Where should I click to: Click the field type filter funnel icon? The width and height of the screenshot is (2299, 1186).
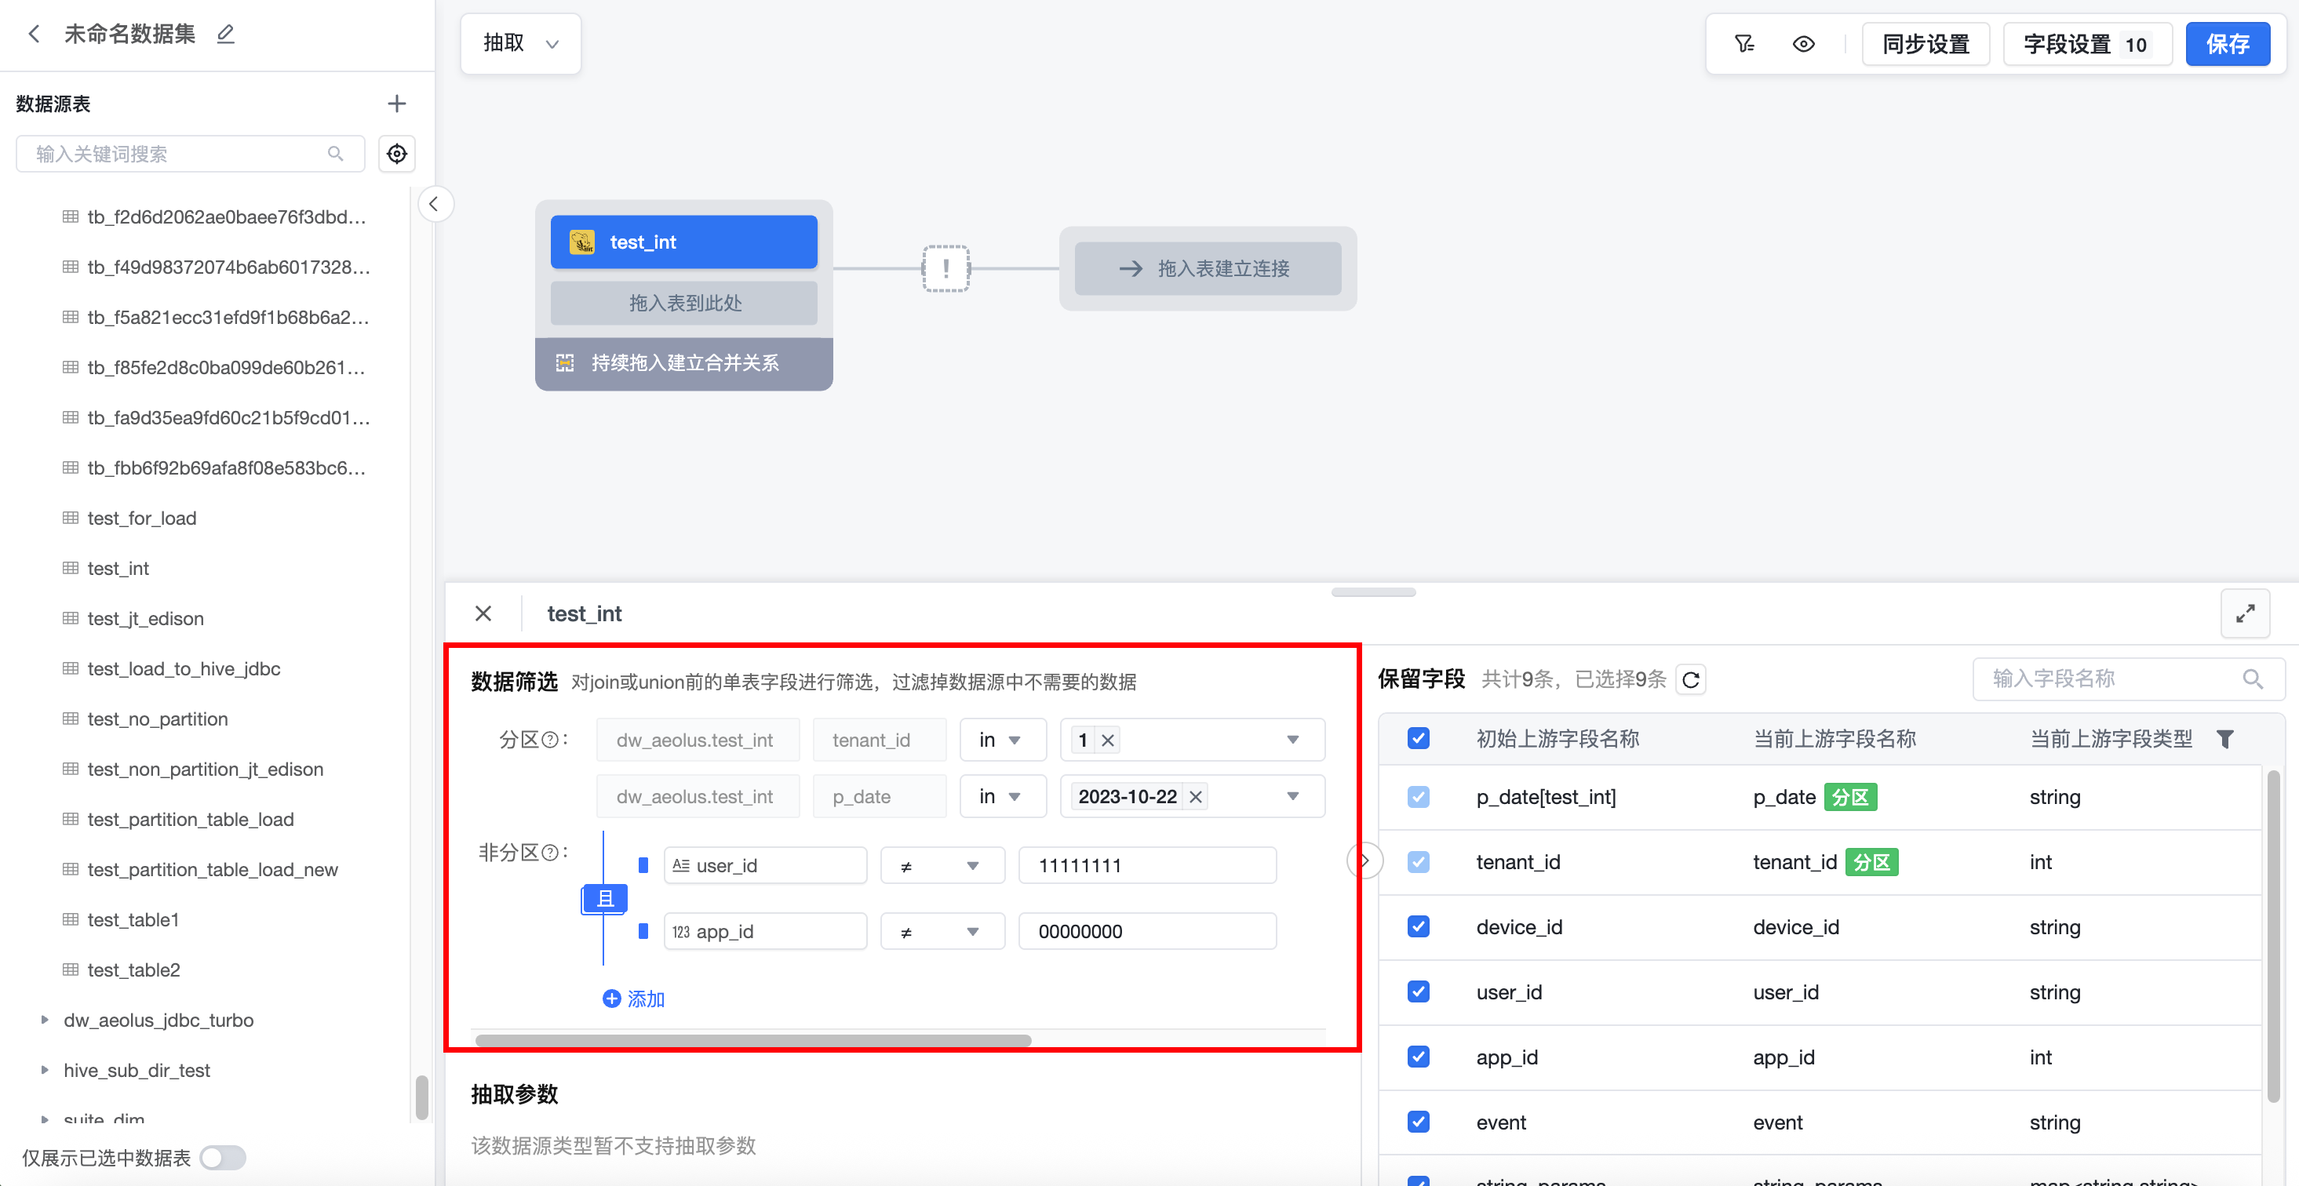(x=2225, y=739)
